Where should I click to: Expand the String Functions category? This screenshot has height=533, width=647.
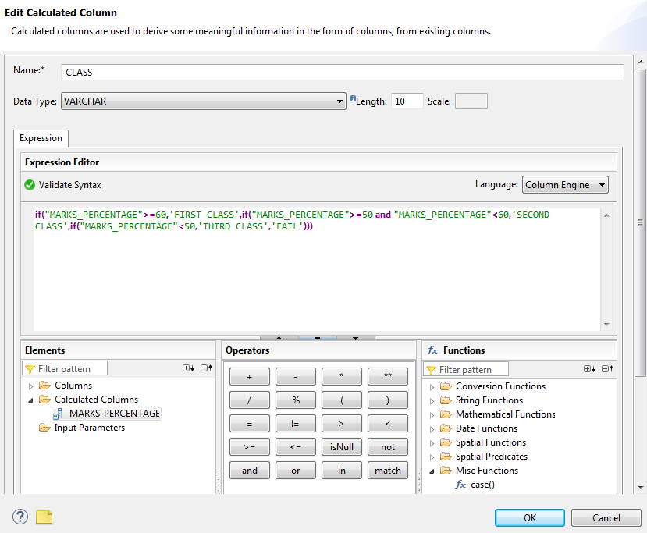[432, 400]
